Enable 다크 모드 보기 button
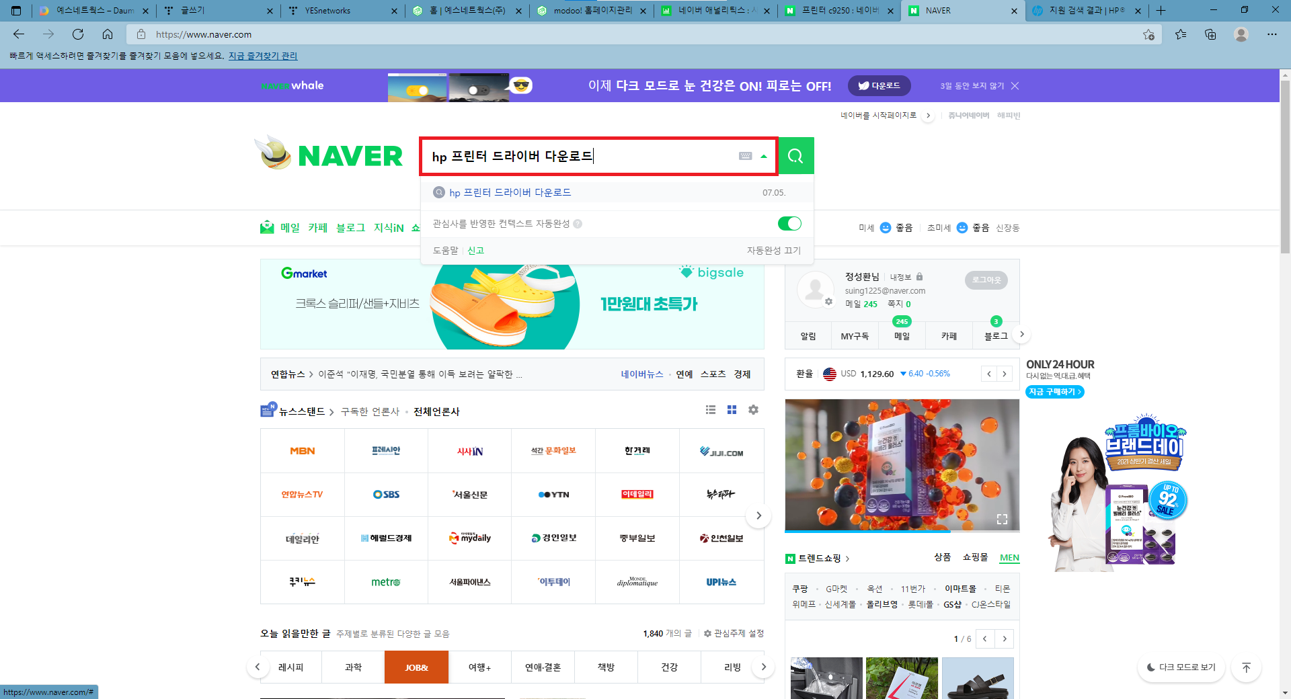Screen dimensions: 1291x699 click(1181, 667)
